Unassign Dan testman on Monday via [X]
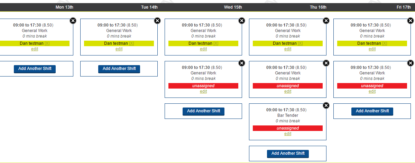Image resolution: width=415 pixels, height=163 pixels. pyautogui.click(x=47, y=43)
